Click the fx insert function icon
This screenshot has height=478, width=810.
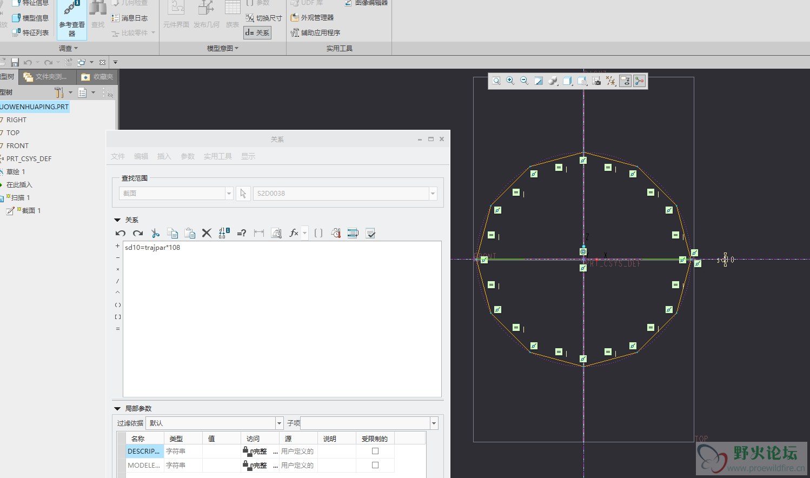294,233
